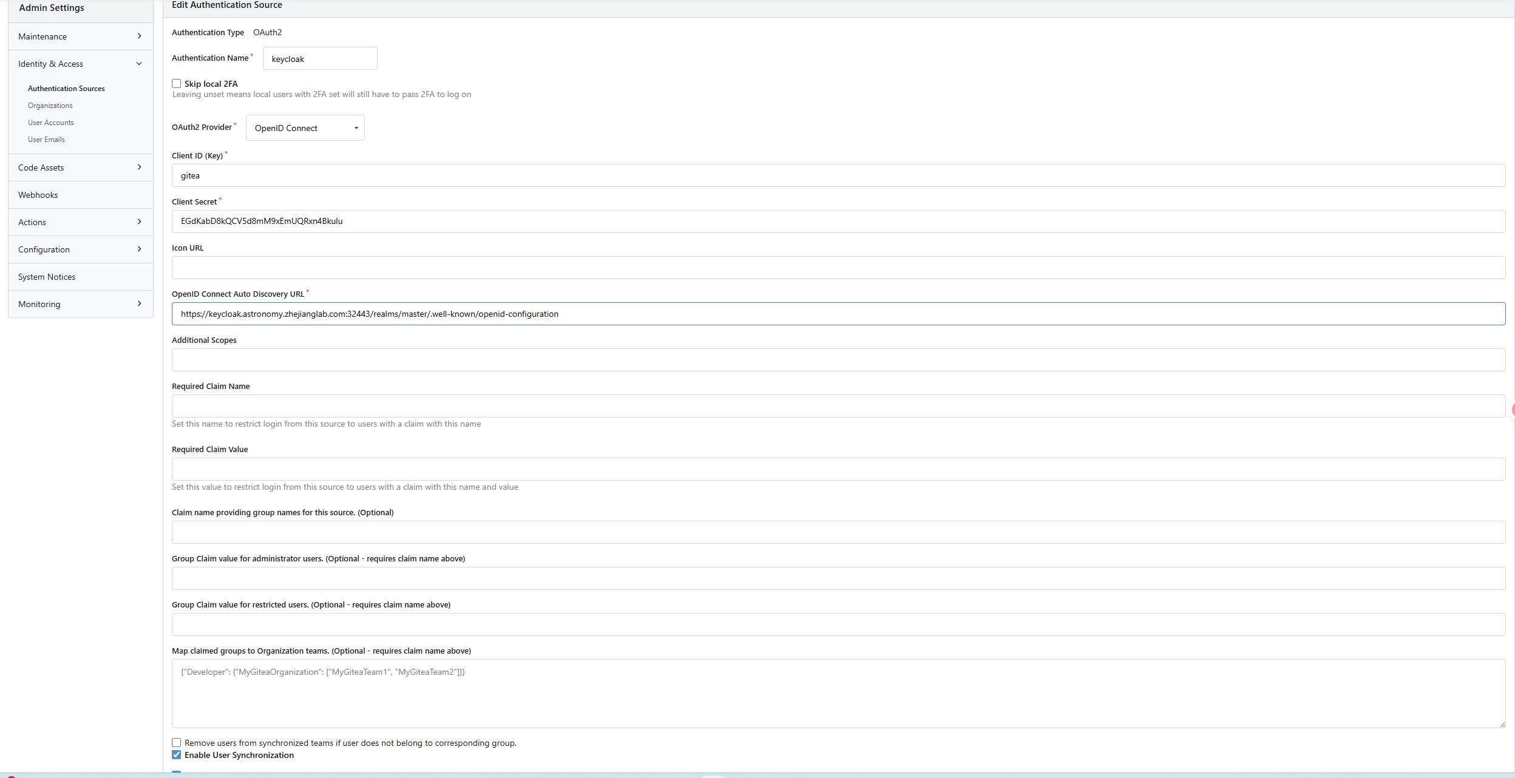Open System Notices page
Screen dimensions: 1515x778
[47, 277]
